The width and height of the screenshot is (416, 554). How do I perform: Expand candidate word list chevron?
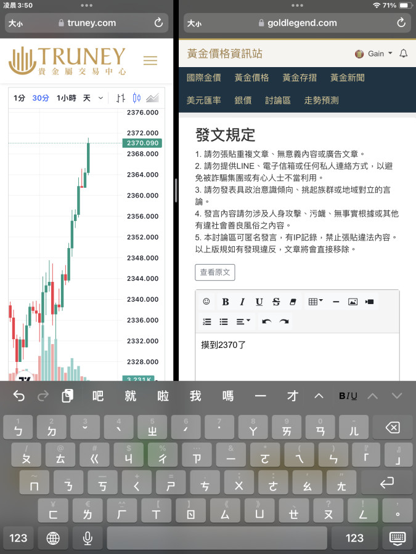click(x=319, y=396)
